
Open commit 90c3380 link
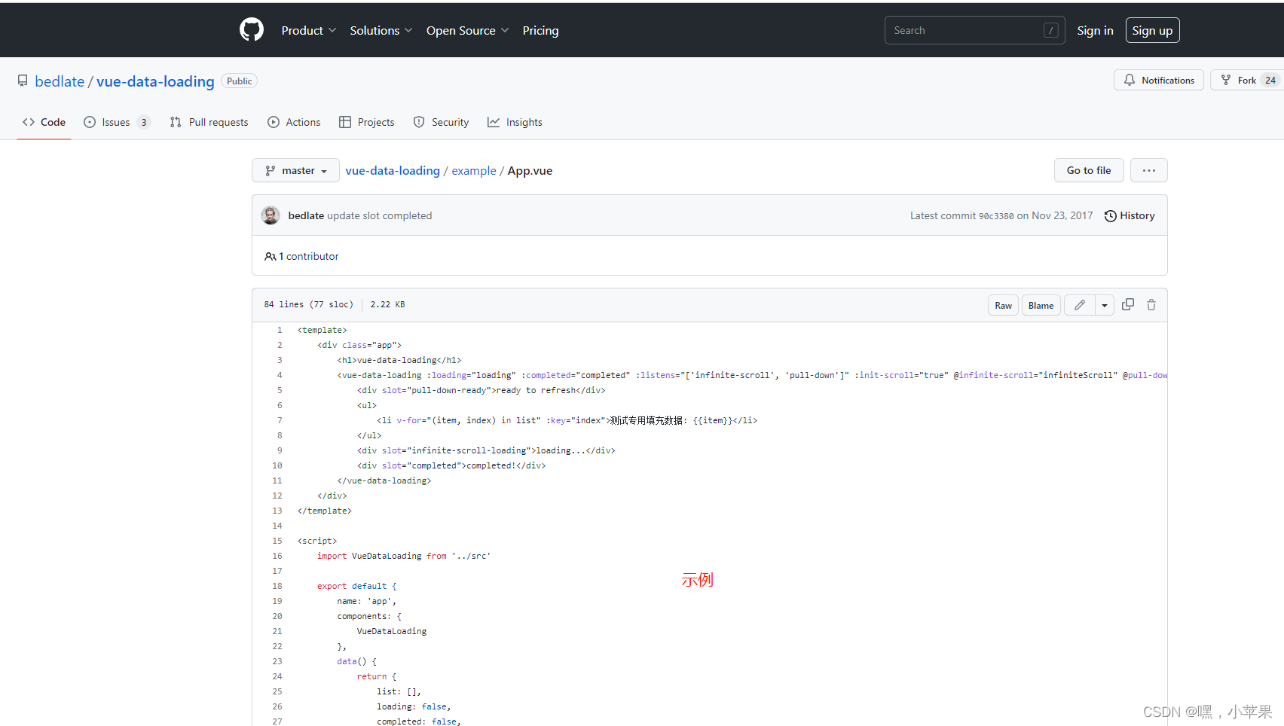tap(996, 216)
